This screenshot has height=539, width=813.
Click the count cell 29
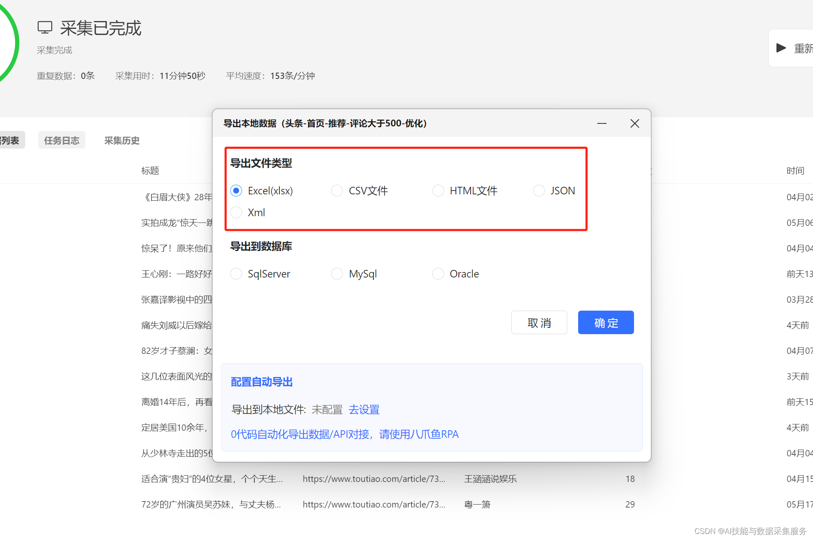tap(630, 505)
